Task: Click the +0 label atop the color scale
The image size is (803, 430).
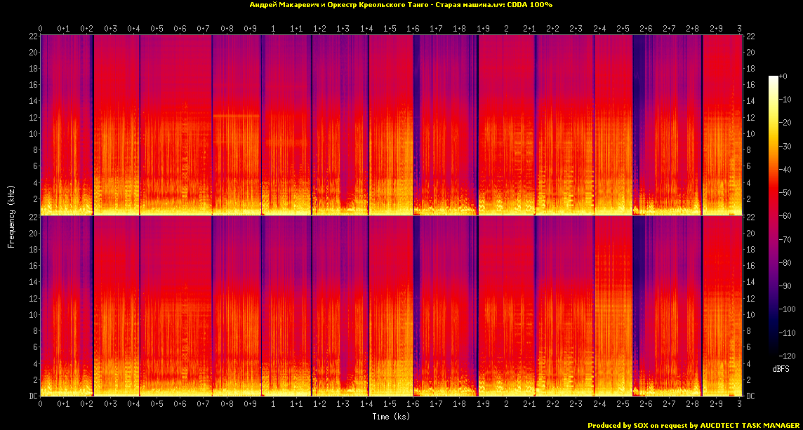Action: 783,76
